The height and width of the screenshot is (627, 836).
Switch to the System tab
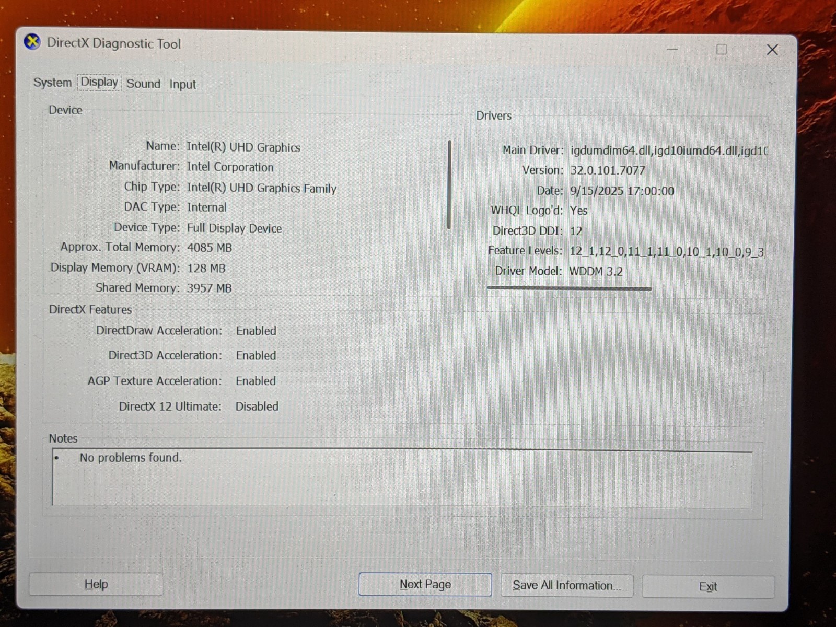[52, 83]
